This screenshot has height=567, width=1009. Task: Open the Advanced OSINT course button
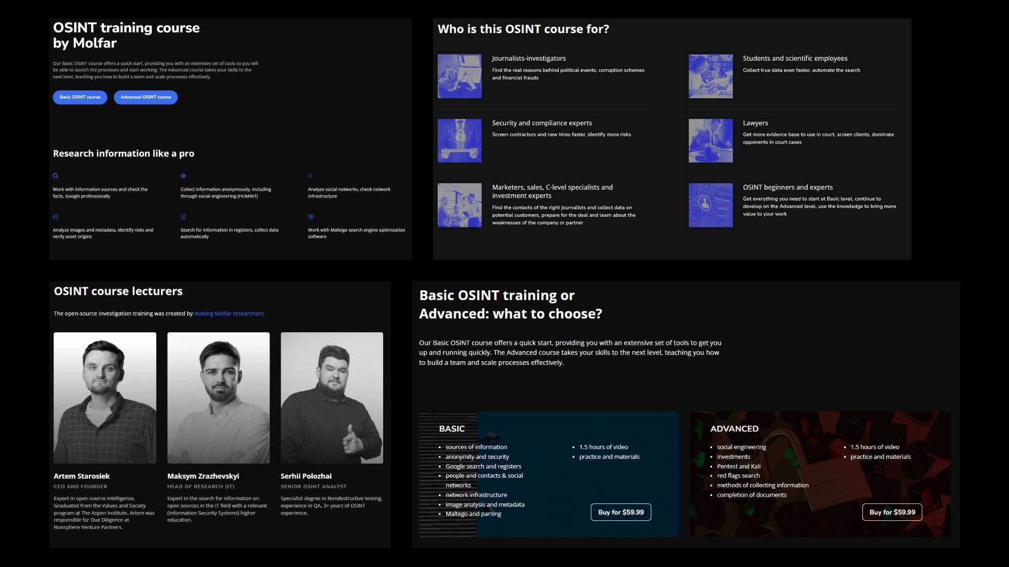pyautogui.click(x=146, y=97)
